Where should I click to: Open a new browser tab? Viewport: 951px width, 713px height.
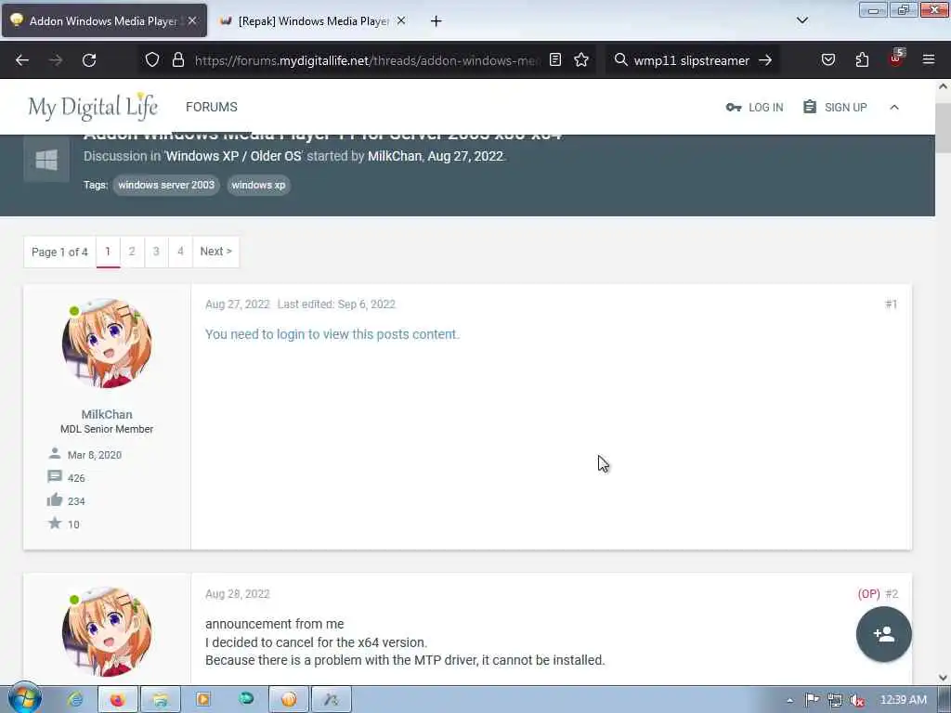pyautogui.click(x=436, y=21)
